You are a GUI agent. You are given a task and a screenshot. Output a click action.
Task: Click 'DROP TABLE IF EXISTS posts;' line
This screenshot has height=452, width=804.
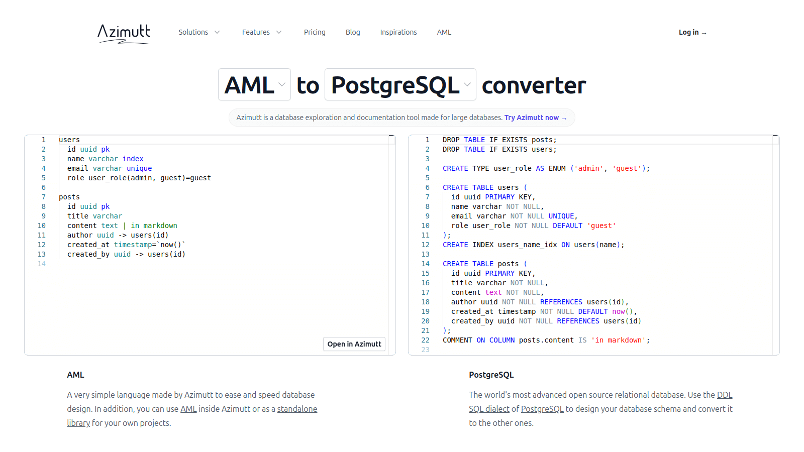499,140
